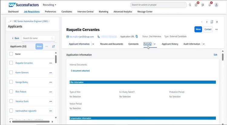This screenshot has width=227, height=125.
Task: Open actions menu for Karen Greeves row
Action: click(51, 73)
